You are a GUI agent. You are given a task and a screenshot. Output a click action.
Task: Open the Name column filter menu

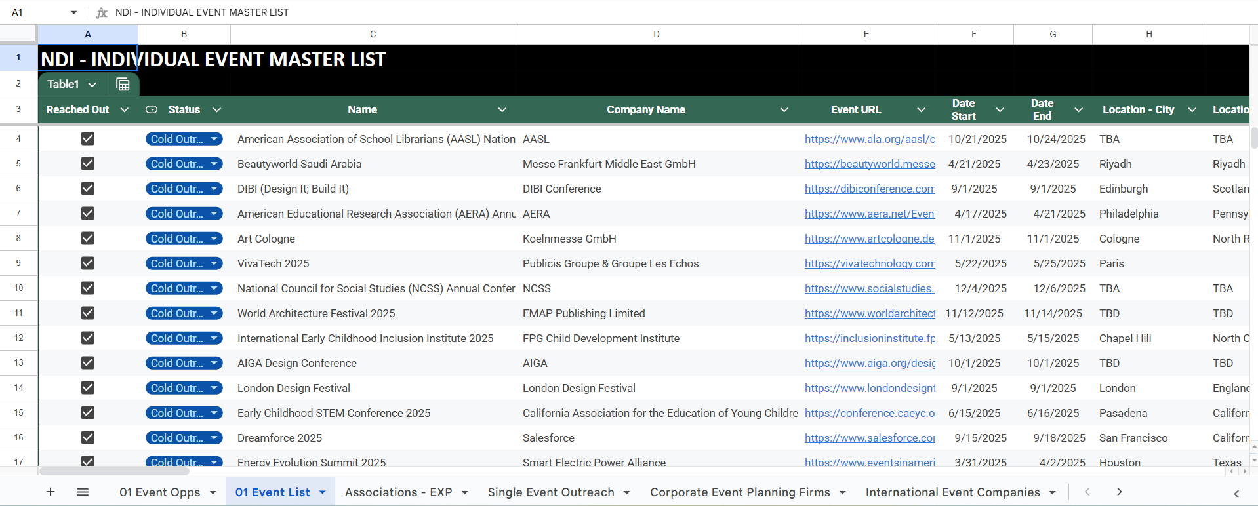(502, 110)
